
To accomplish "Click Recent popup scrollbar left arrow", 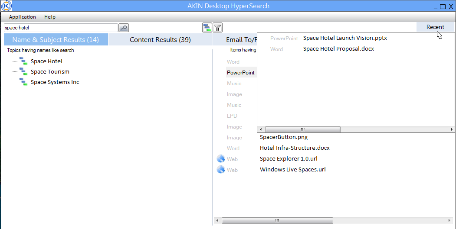I will (x=261, y=129).
